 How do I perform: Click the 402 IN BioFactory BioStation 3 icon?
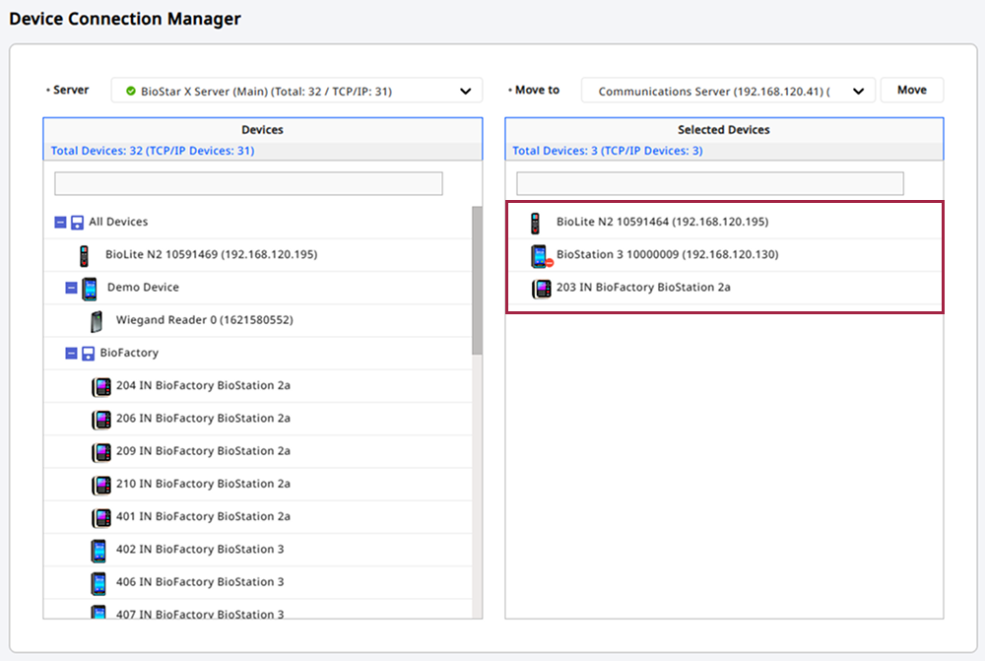click(98, 550)
